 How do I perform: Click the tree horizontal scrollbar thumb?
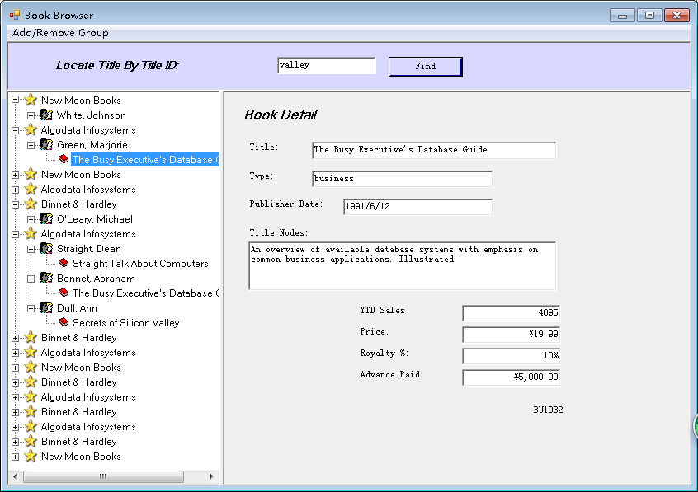coord(103,476)
